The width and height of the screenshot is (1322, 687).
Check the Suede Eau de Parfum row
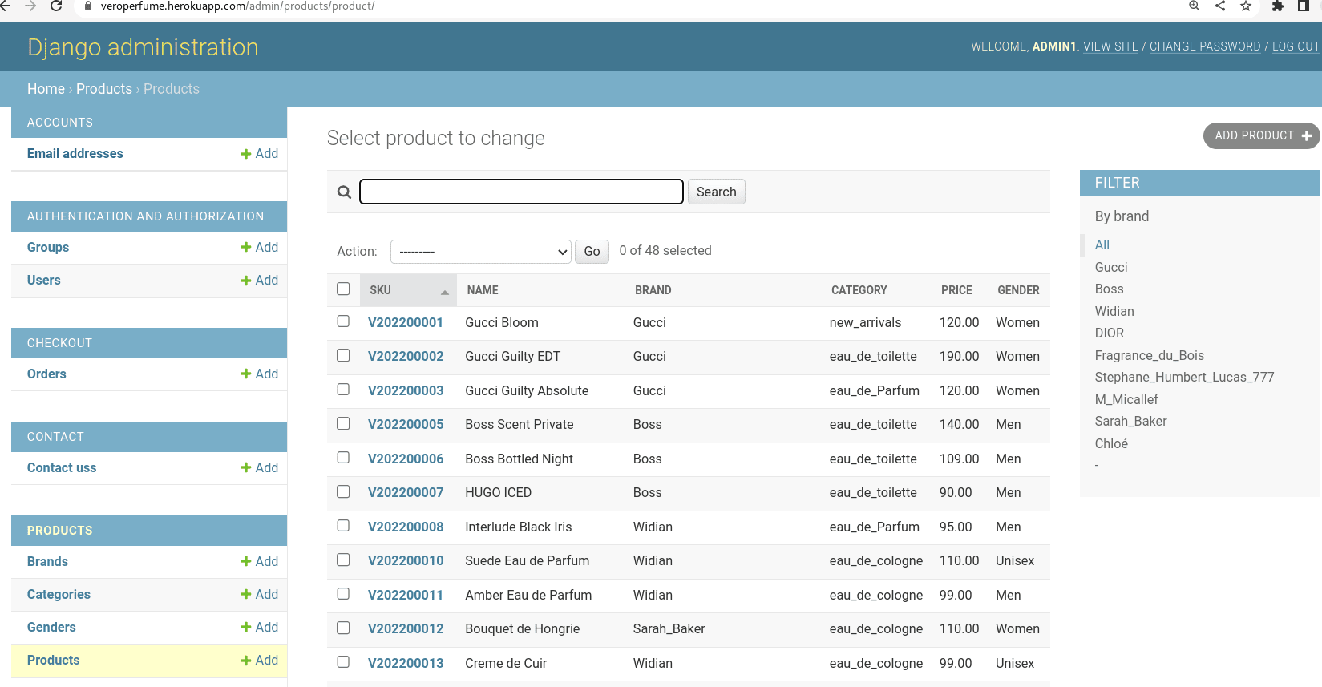tap(343, 560)
